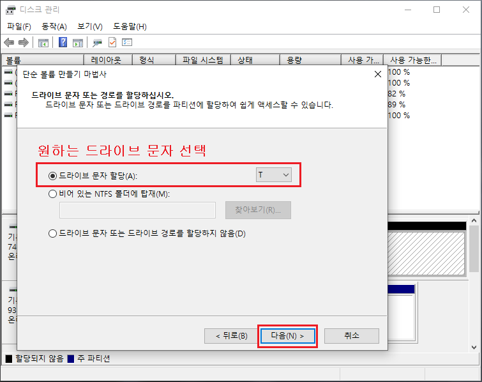
Task: Click the 89 % value in volume list
Action: tap(396, 105)
